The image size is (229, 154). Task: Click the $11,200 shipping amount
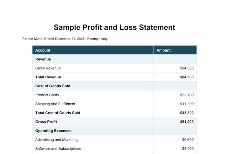coord(187,104)
